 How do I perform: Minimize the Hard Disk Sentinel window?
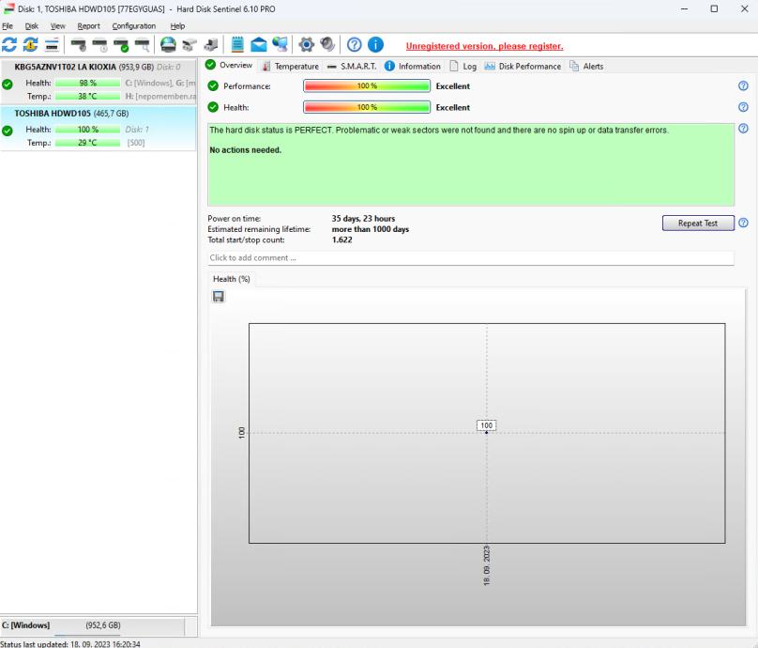point(684,8)
